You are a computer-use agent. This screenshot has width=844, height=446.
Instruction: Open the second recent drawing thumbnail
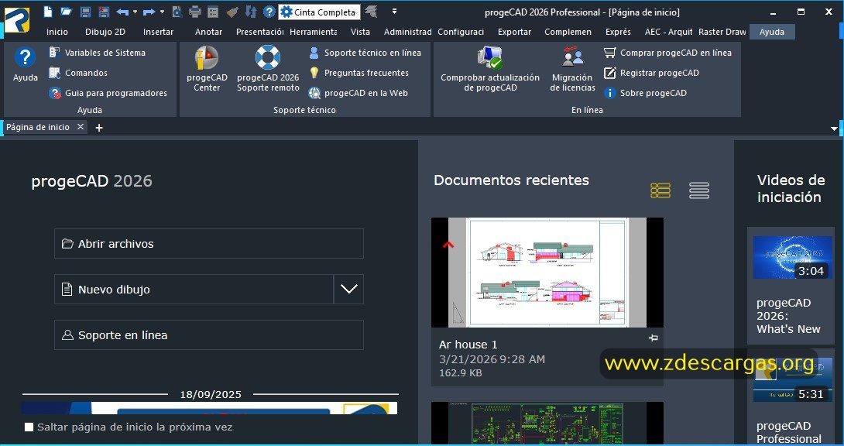547,424
